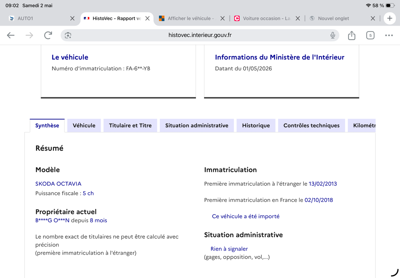
Task: Add a new tab with plus button
Action: tap(390, 18)
